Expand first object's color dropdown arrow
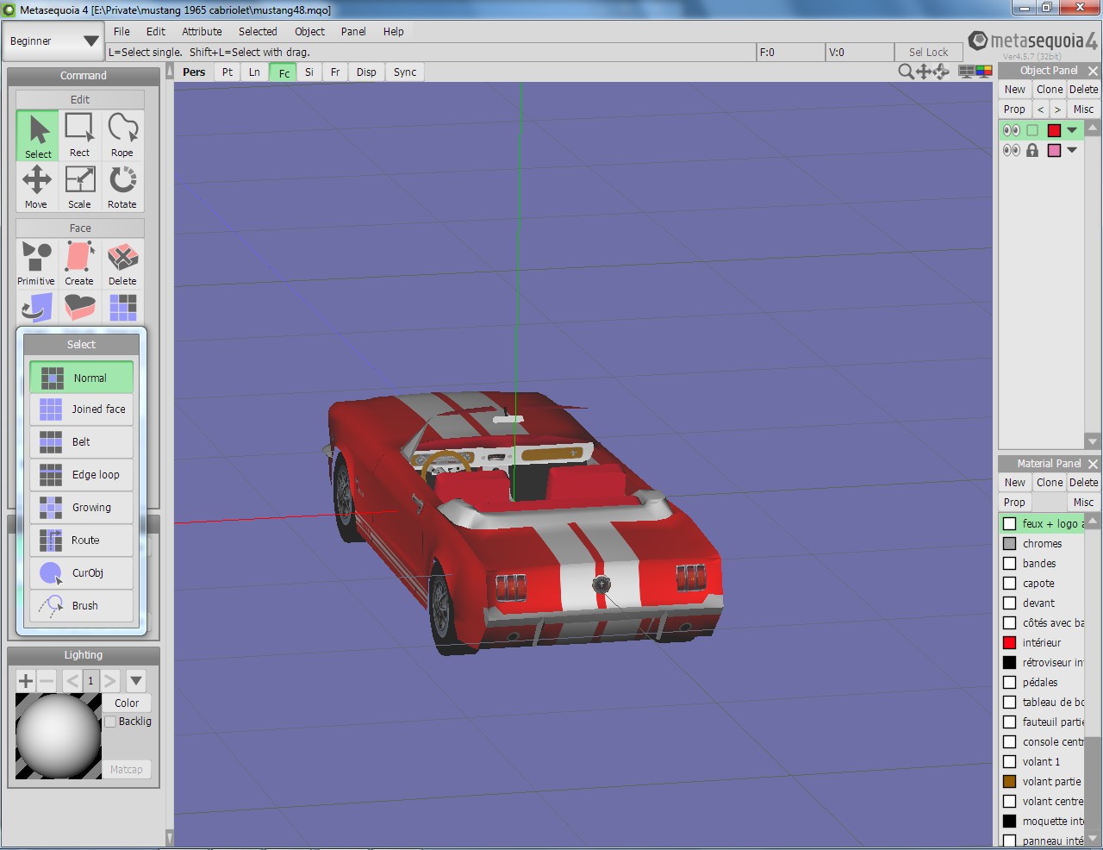Screen dimensions: 1103x850 [x=1072, y=130]
